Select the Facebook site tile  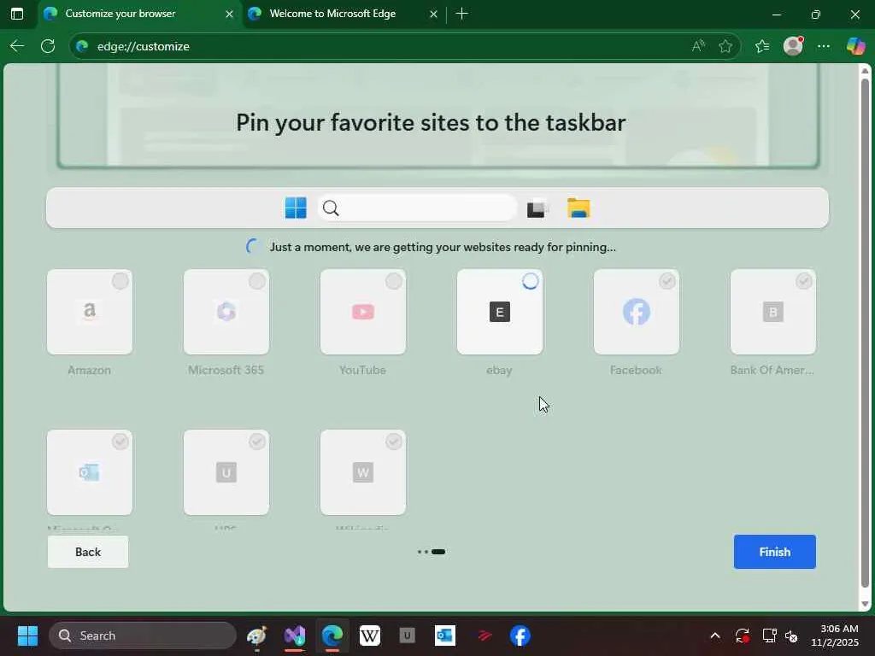(x=636, y=312)
